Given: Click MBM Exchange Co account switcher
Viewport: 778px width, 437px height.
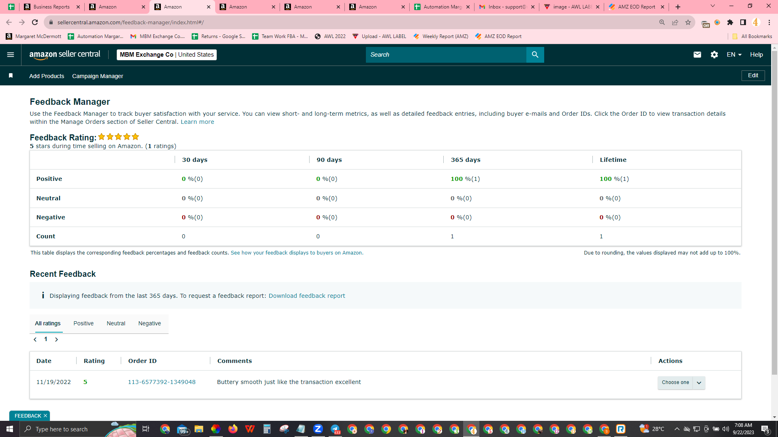Looking at the screenshot, I should 167,55.
